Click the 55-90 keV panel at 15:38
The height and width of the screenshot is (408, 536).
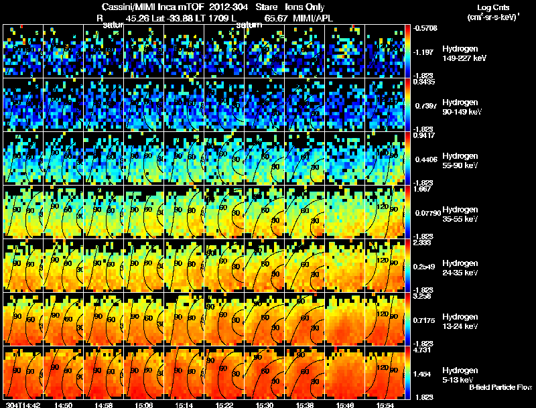304,158
